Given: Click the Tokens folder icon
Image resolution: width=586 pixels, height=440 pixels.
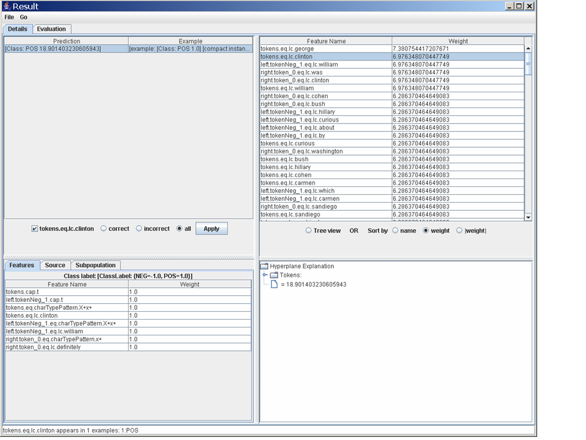Looking at the screenshot, I should [x=273, y=275].
